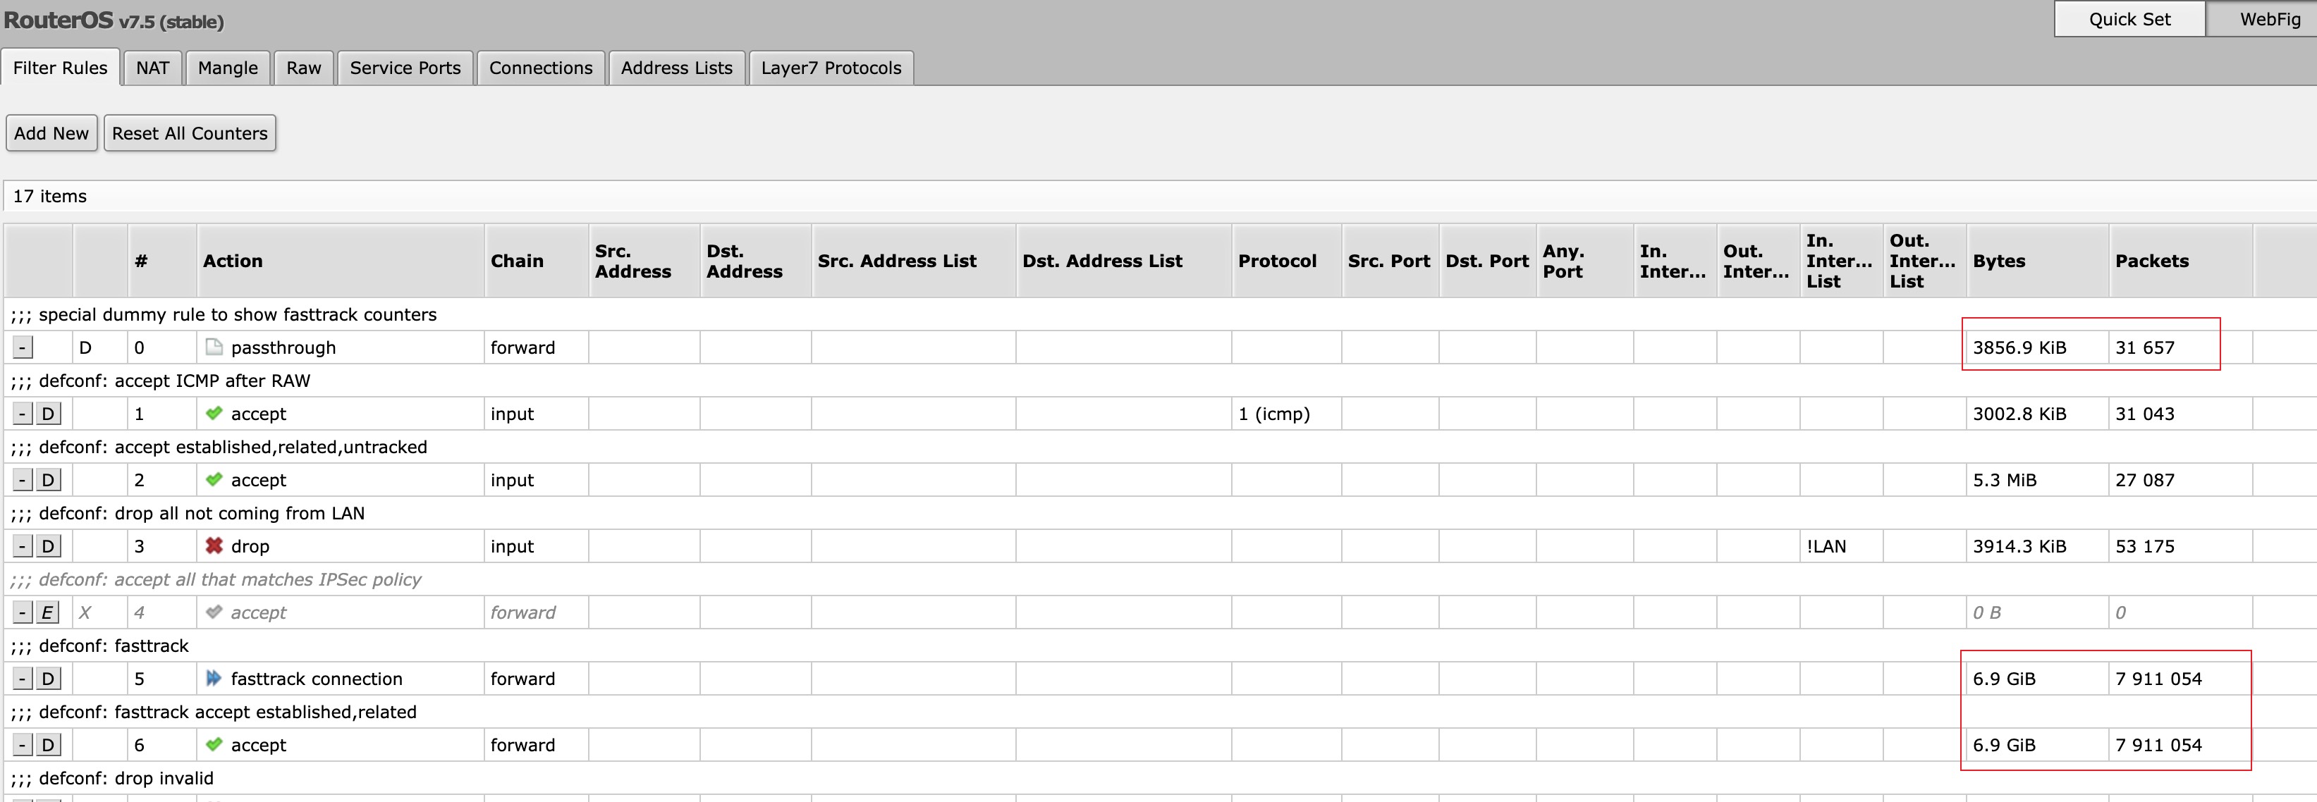Click the passthrough icon in rule 0
The width and height of the screenshot is (2317, 802).
214,347
